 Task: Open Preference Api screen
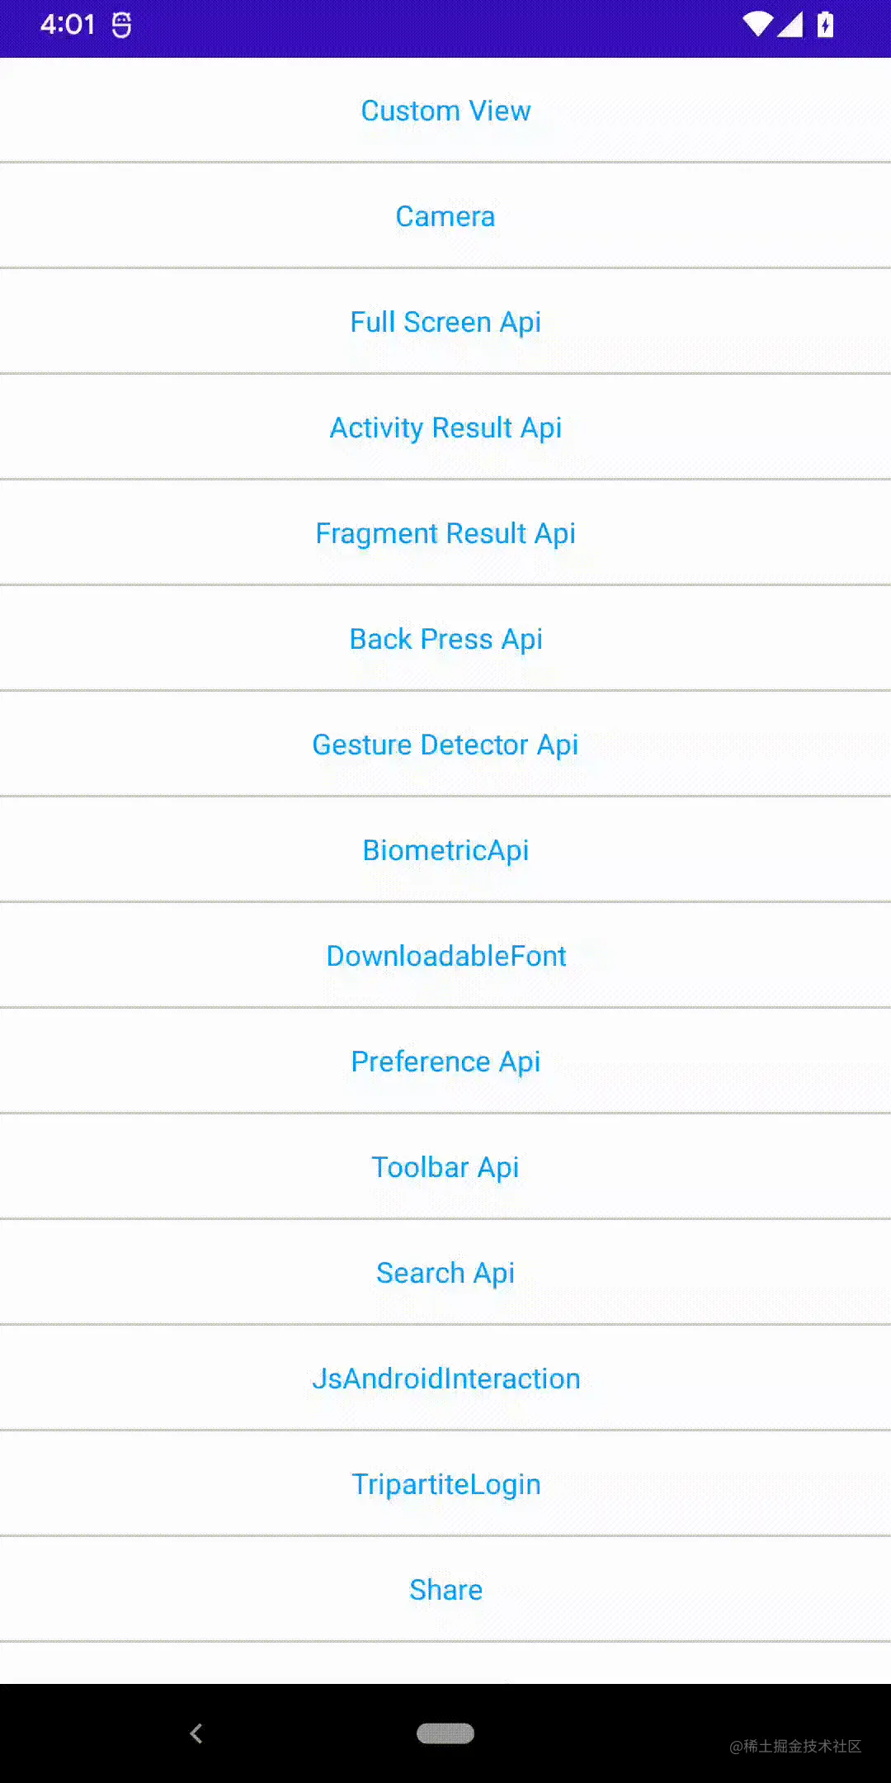pos(445,1062)
